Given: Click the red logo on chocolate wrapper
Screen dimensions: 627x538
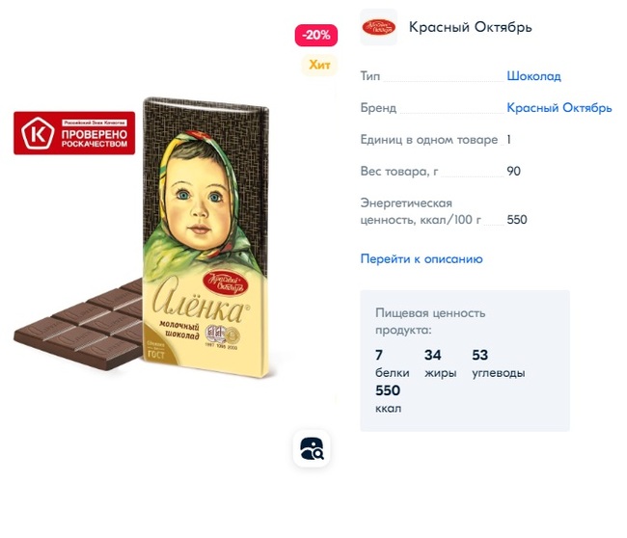Looking at the screenshot, I should click(x=226, y=283).
